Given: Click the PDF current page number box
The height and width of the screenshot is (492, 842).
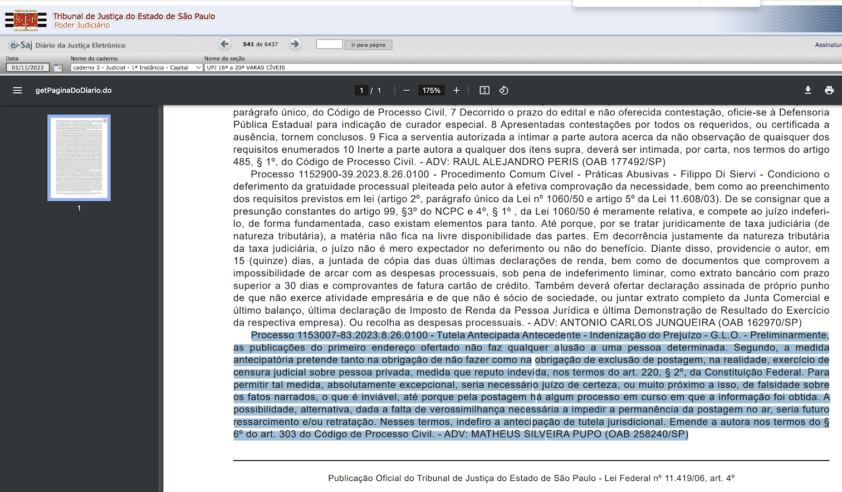Looking at the screenshot, I should click(x=361, y=90).
